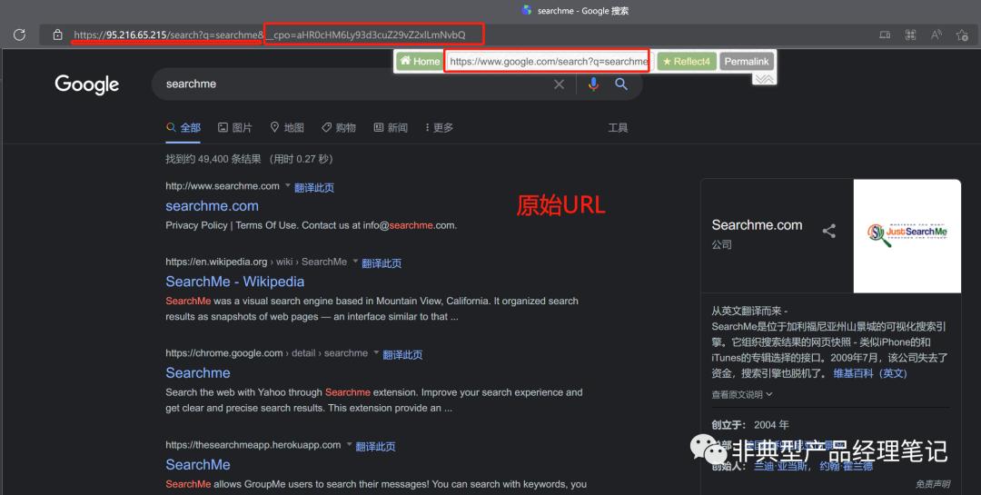Open the searchme.com result title
The width and height of the screenshot is (981, 495).
tap(212, 206)
